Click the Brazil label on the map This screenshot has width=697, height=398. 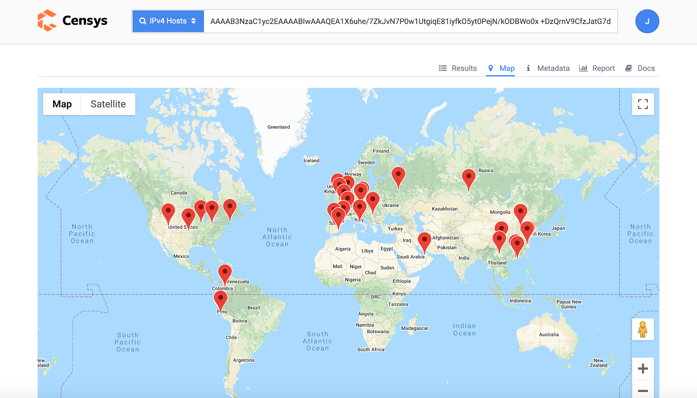pyautogui.click(x=254, y=308)
